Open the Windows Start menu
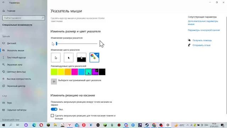 (x=4, y=125)
